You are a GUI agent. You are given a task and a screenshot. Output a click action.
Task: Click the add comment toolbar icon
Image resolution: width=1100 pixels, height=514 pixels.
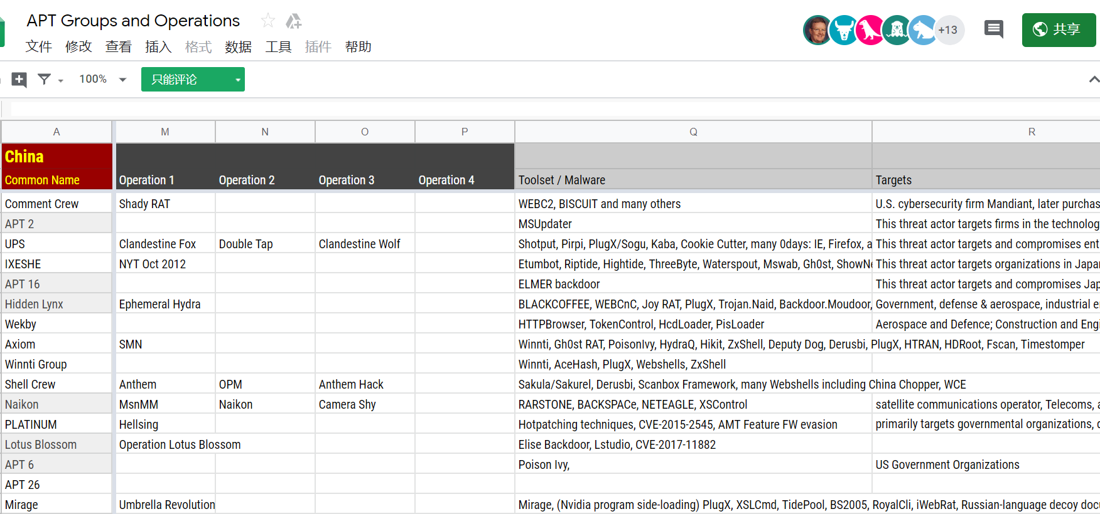19,80
